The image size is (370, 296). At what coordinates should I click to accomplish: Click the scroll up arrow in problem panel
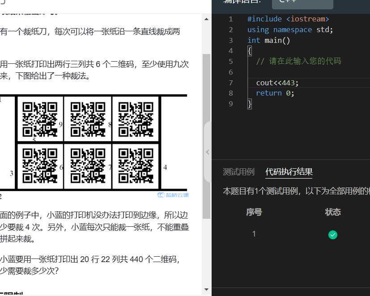tap(206, 19)
